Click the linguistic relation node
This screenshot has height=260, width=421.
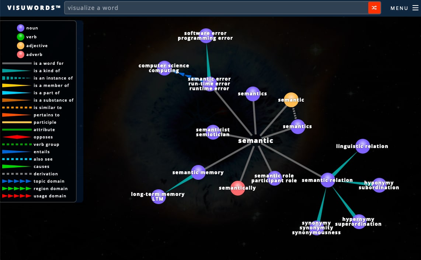(362, 146)
